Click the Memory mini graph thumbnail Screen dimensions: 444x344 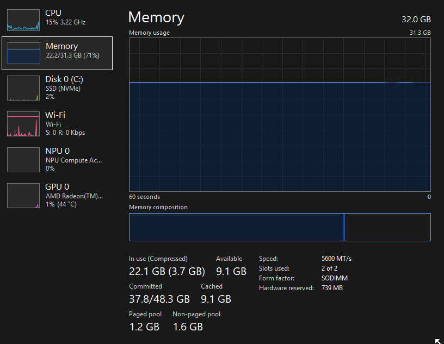[24, 53]
